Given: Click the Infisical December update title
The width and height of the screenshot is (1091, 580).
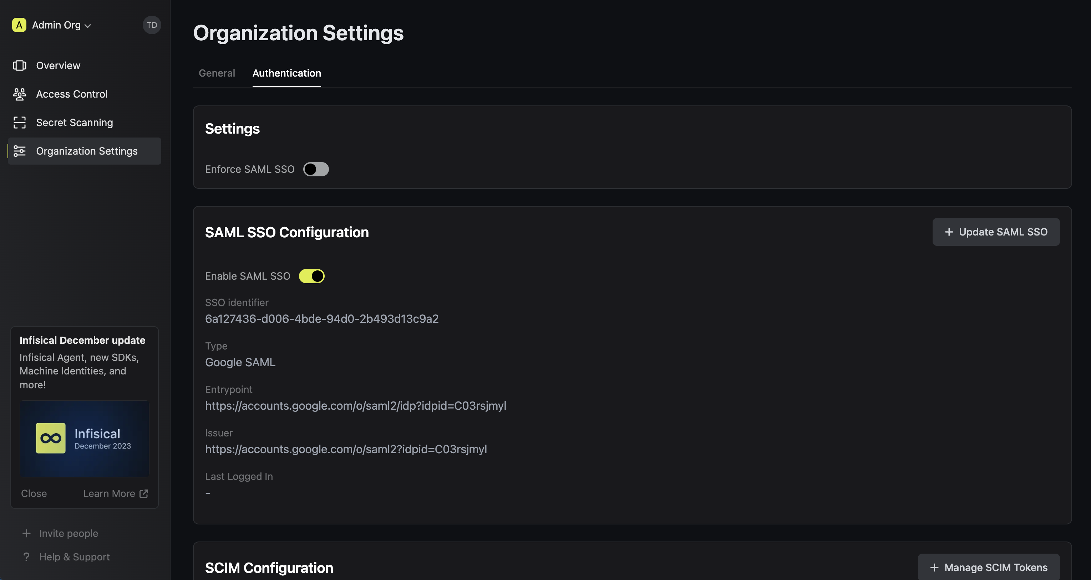Looking at the screenshot, I should tap(82, 340).
